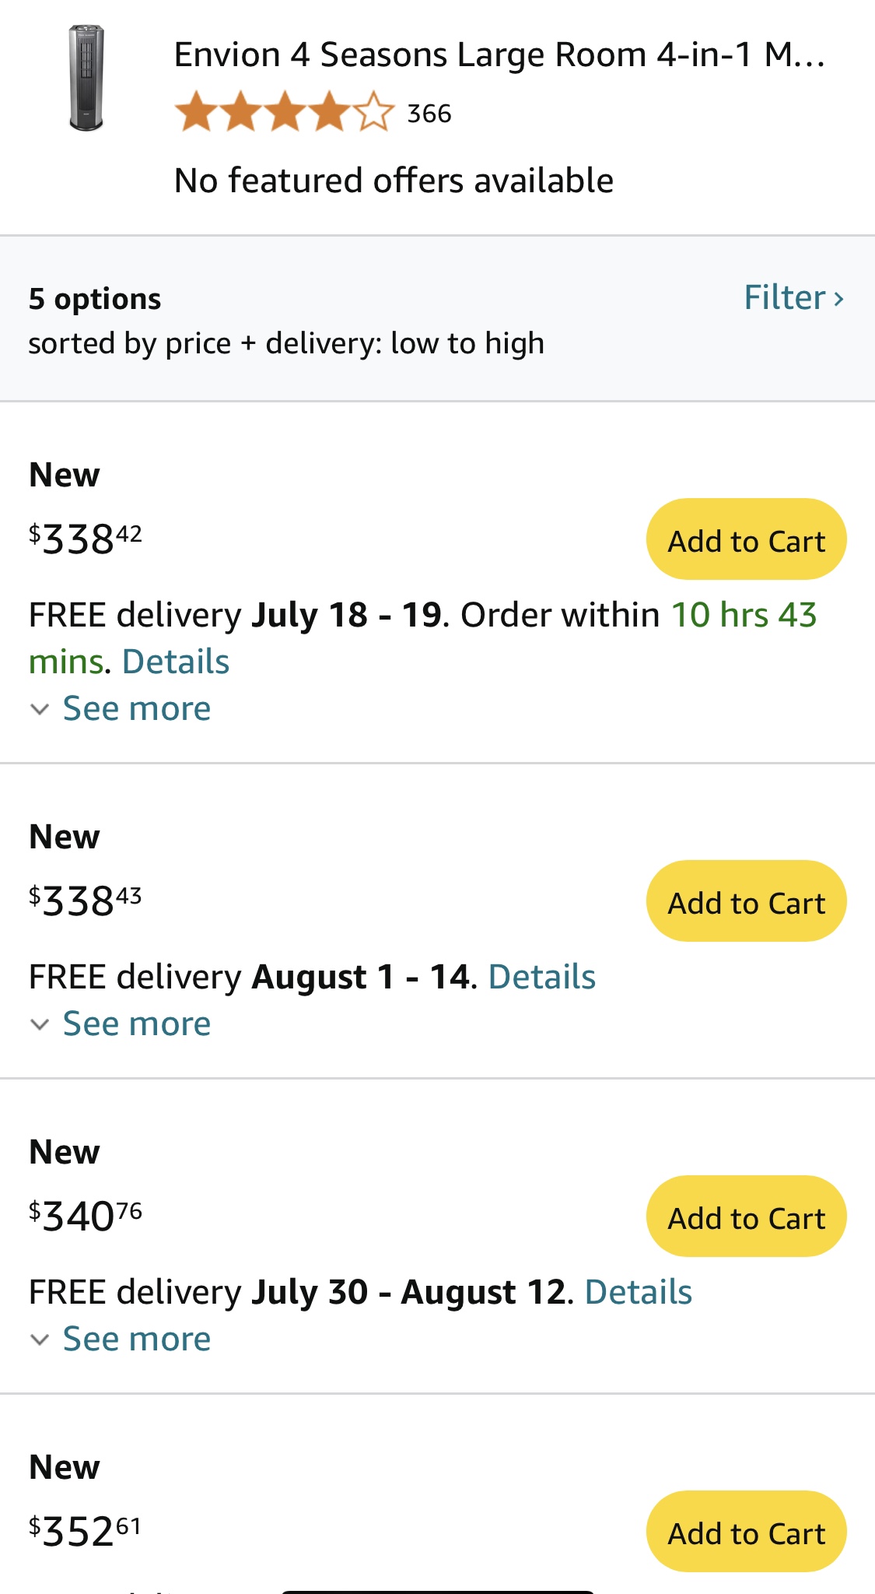Viewport: 875px width, 1594px height.
Task: Tap the chevron arrow beside Filter
Action: (838, 299)
